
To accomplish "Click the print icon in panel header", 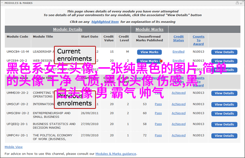I will pos(237,3).
